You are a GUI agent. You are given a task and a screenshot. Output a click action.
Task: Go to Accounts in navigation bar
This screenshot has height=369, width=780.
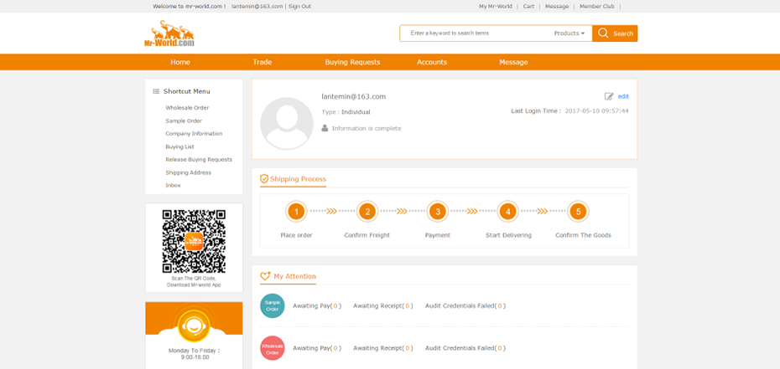[432, 62]
